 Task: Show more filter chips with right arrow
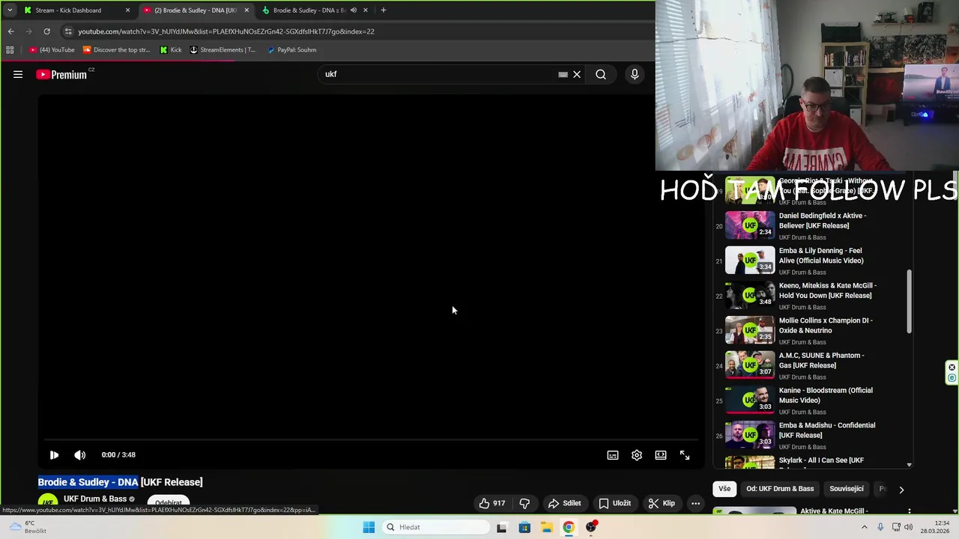coord(901,489)
